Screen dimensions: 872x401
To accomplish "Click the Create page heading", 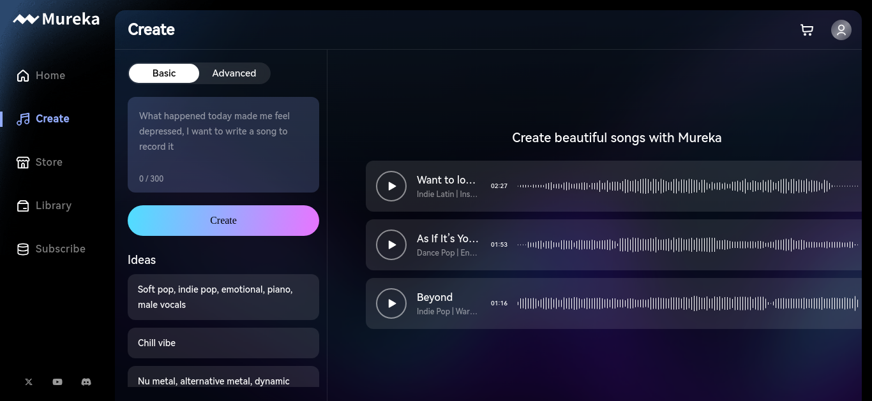I will pyautogui.click(x=151, y=29).
